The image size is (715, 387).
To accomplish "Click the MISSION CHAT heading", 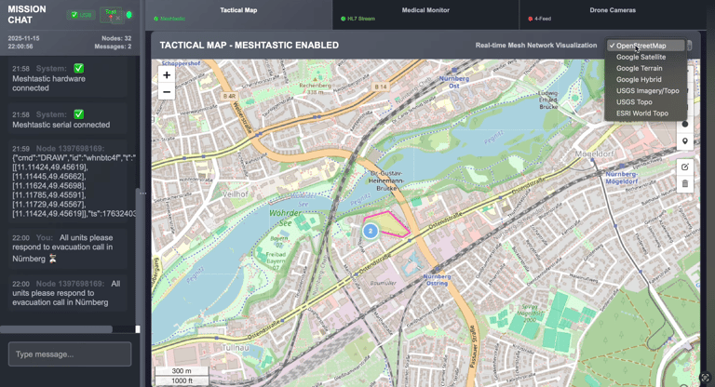I will click(27, 15).
